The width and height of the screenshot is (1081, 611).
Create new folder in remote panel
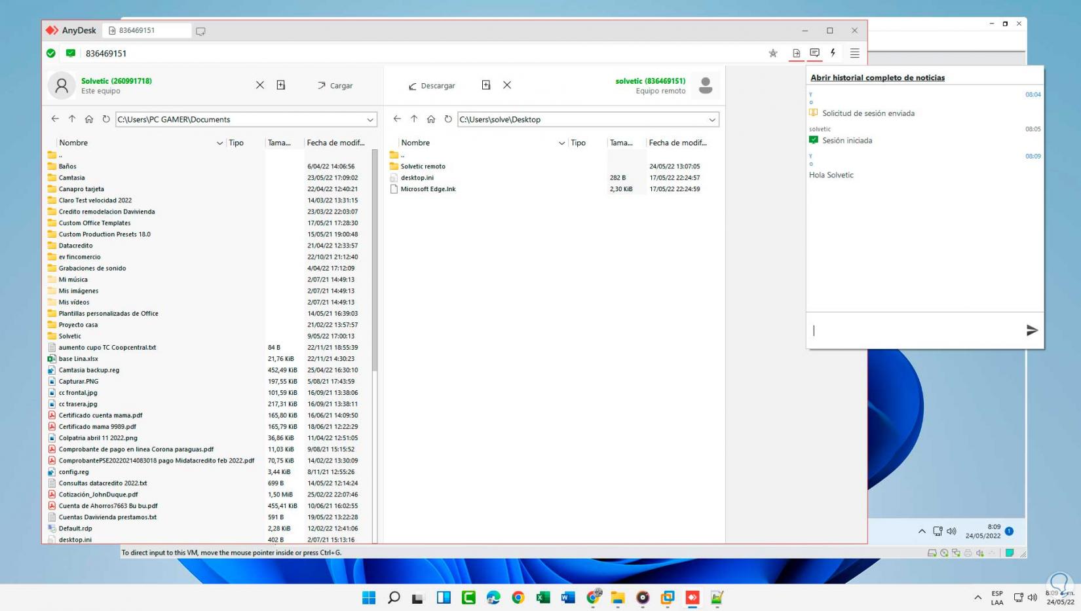(x=486, y=85)
